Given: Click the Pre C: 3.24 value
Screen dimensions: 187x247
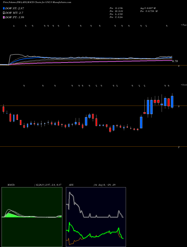Looking at the screenshot, I should (x=116, y=17).
